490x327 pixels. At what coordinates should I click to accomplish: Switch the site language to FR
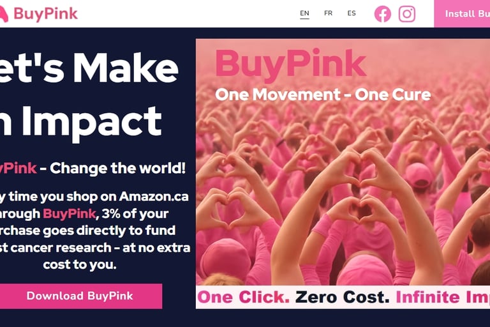[328, 13]
